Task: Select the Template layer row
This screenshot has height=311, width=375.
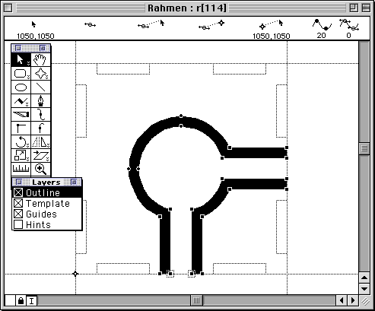Action: click(x=47, y=203)
